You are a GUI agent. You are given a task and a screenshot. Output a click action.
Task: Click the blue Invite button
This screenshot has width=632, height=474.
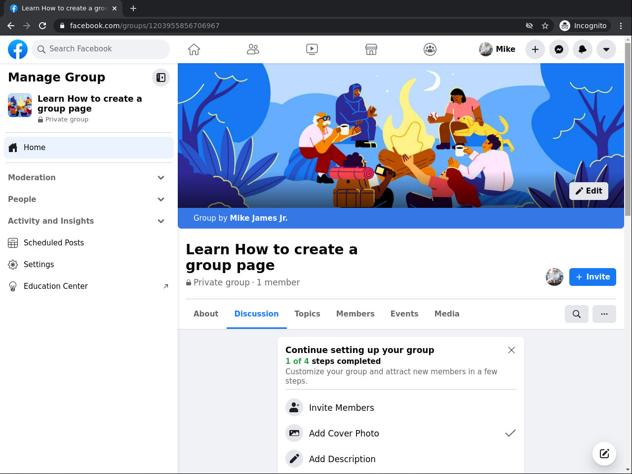pyautogui.click(x=592, y=277)
